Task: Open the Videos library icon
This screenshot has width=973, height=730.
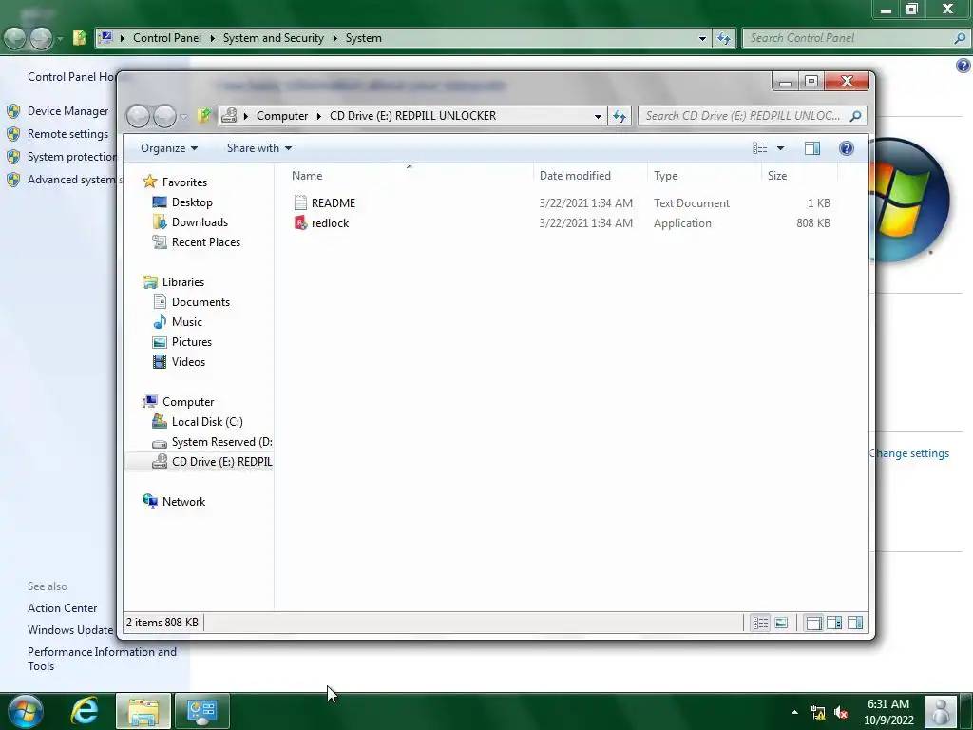Action: (160, 362)
